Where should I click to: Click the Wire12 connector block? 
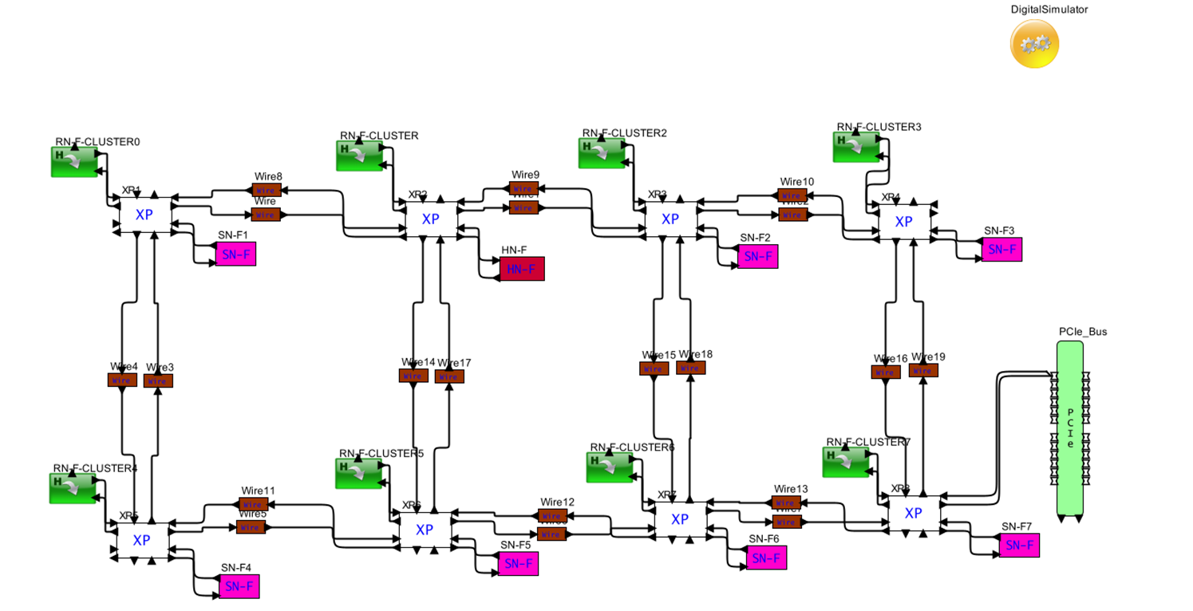coord(552,516)
